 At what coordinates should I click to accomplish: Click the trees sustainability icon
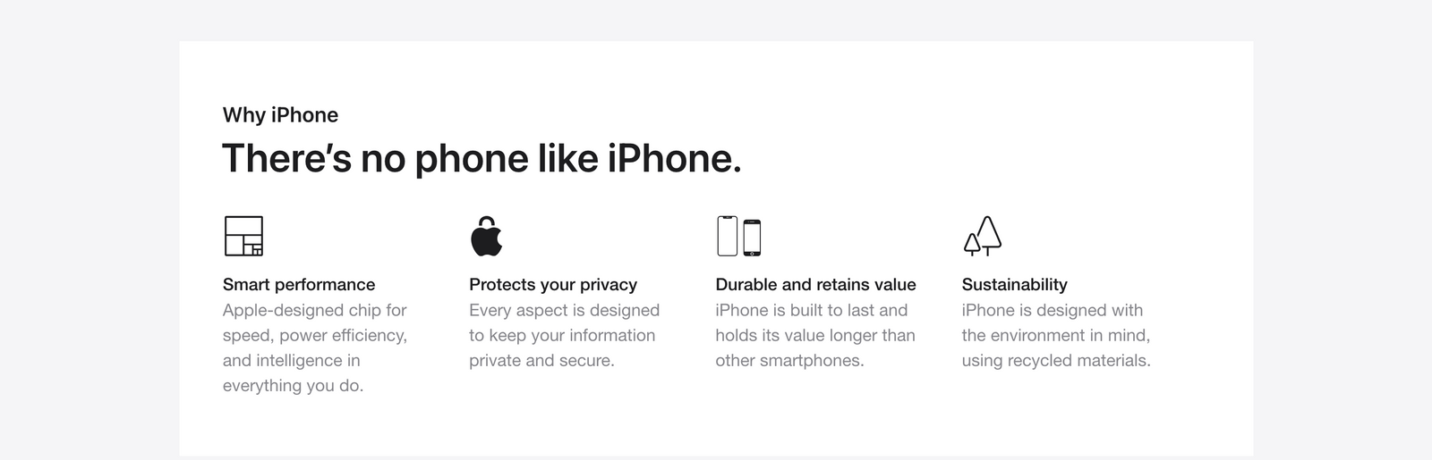click(x=982, y=236)
